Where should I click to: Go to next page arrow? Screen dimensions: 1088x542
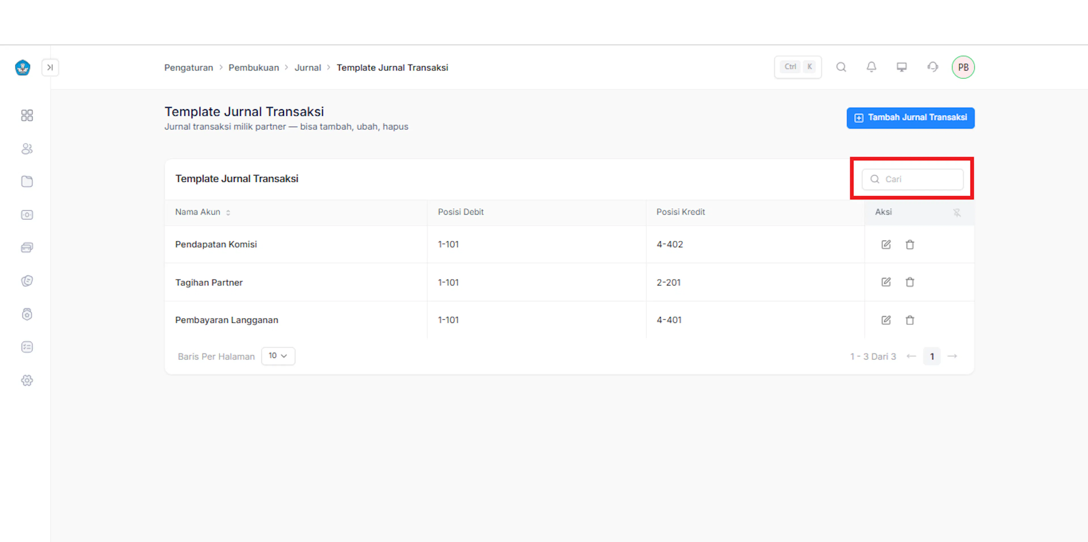(952, 356)
